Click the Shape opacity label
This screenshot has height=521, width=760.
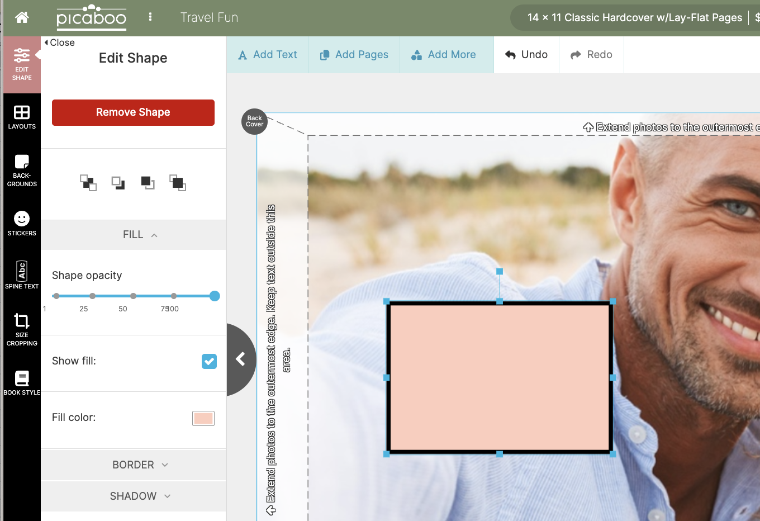click(x=87, y=275)
